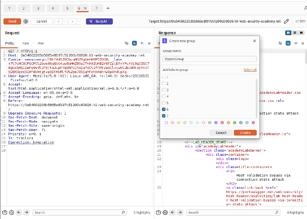The image size is (307, 219).
Task: Open Request search settings gear
Action: pos(12,212)
